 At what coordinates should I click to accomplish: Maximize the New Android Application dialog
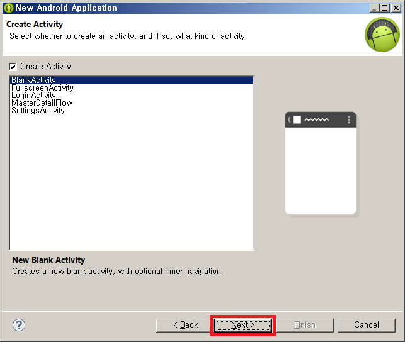(x=385, y=8)
